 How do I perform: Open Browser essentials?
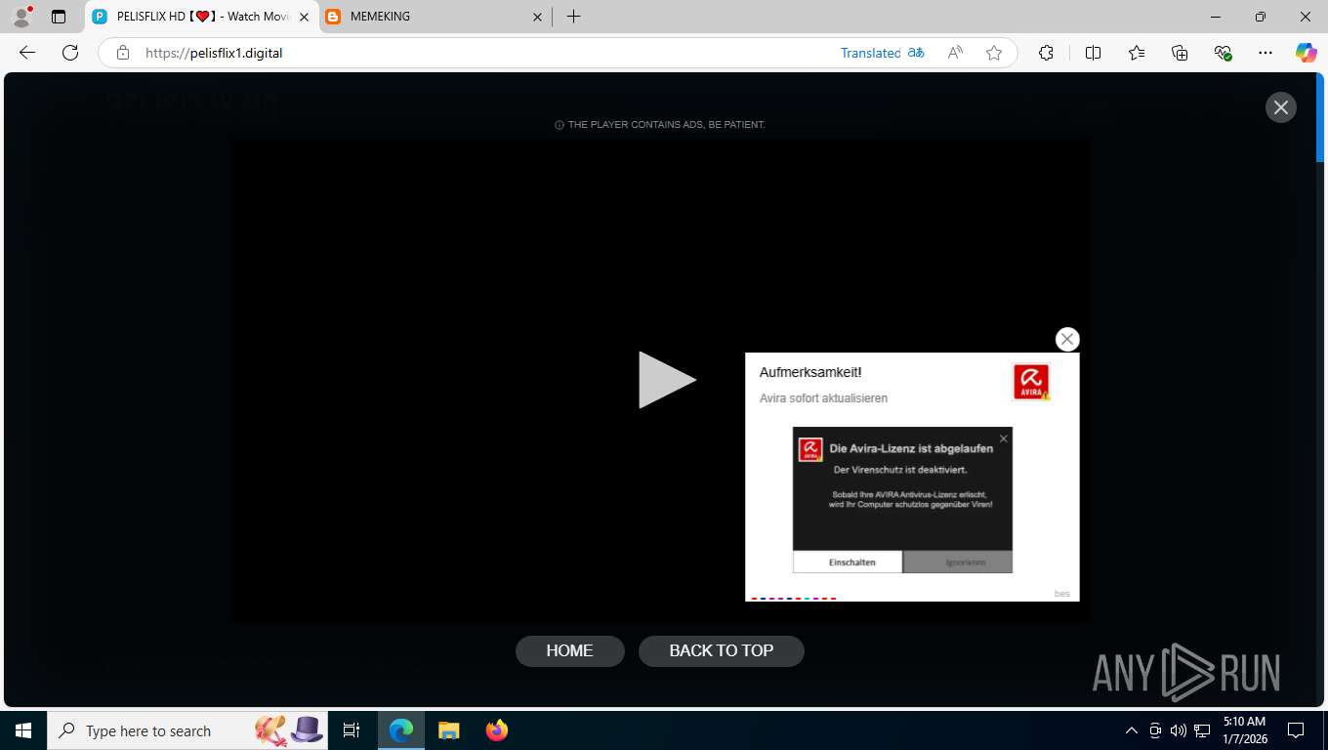pyautogui.click(x=1223, y=53)
